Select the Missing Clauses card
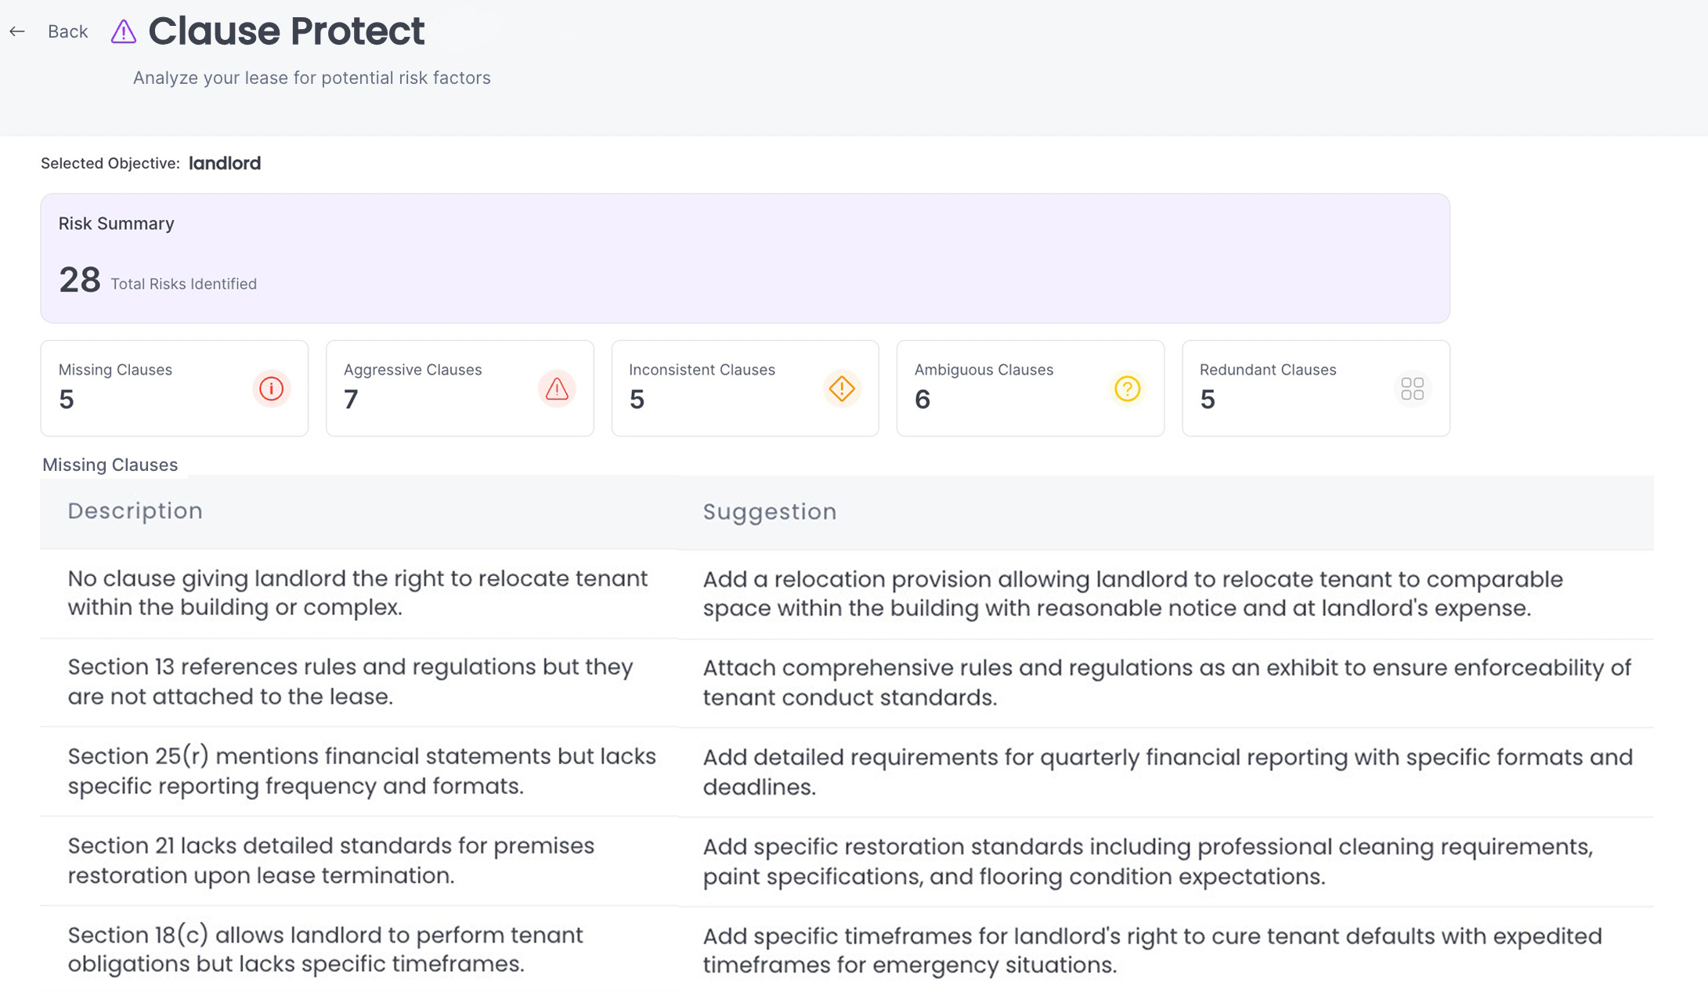This screenshot has height=992, width=1708. tap(174, 388)
